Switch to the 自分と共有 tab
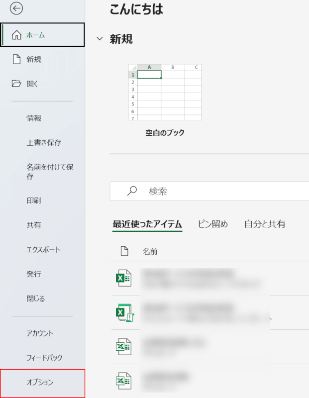 tap(265, 224)
